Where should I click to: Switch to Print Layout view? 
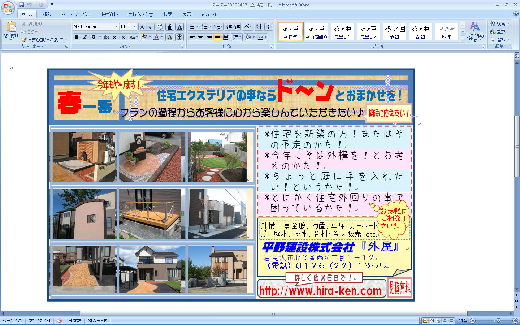(425, 321)
